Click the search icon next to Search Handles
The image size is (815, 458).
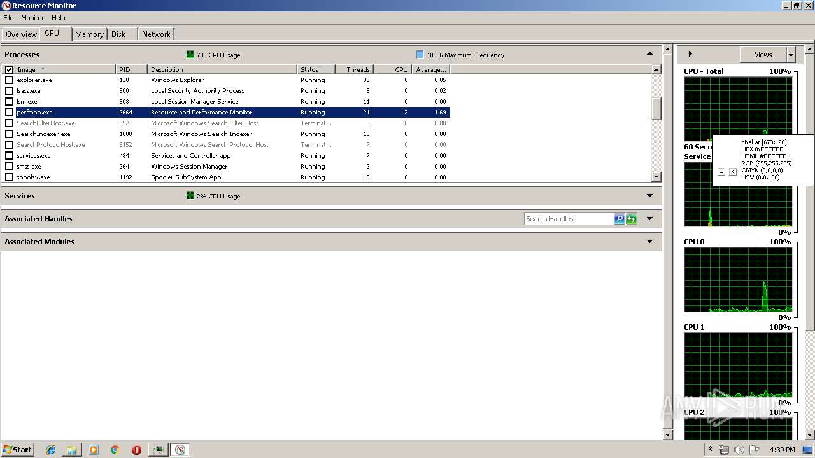620,219
